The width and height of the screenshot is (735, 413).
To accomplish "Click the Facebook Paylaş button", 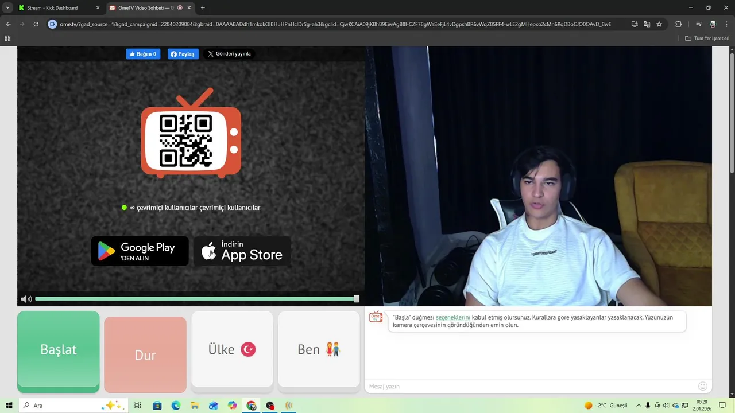I will coord(183,54).
